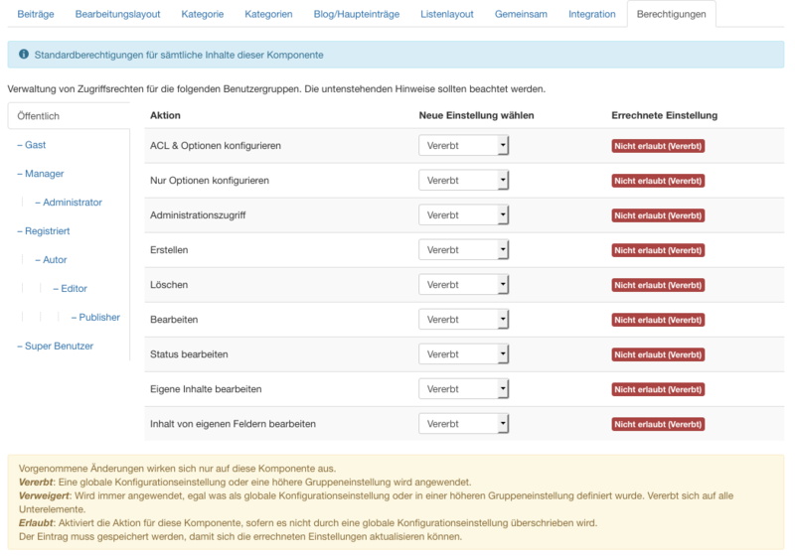Click the 'Eigene Inhalte bearbeiten' label
The width and height of the screenshot is (795, 558).
pyautogui.click(x=206, y=389)
